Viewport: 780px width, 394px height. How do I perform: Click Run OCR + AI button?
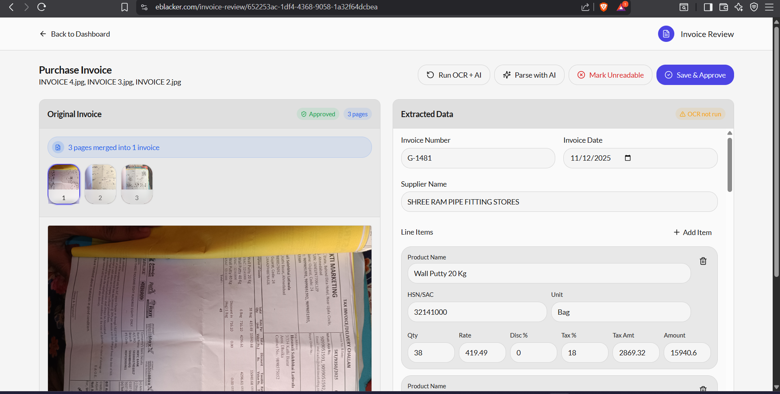(454, 75)
